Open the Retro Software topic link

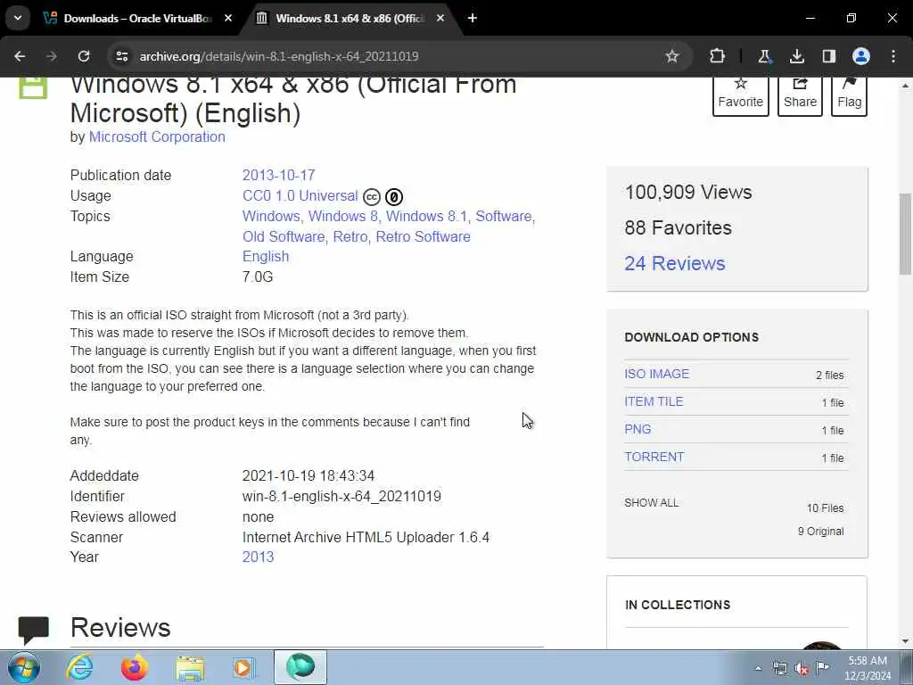pyautogui.click(x=423, y=236)
